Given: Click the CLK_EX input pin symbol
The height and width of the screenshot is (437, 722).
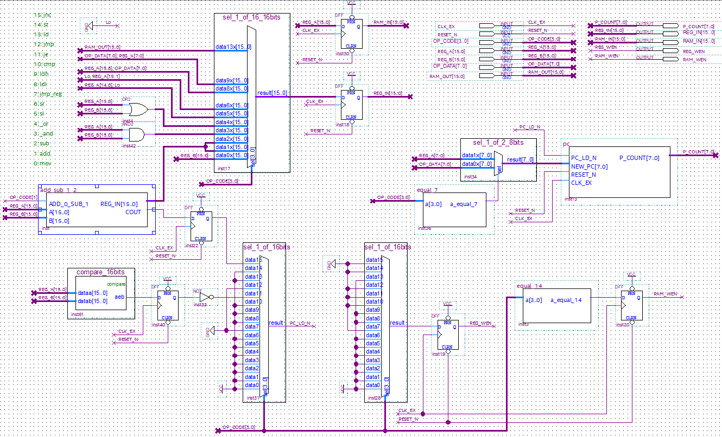Looking at the screenshot, I should tap(493, 25).
